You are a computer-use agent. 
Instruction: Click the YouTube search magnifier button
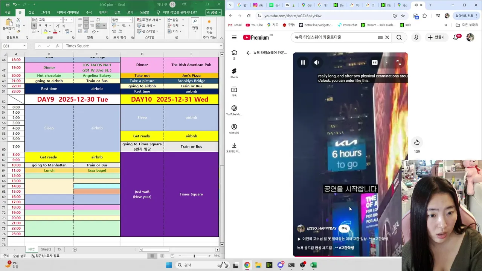click(399, 37)
